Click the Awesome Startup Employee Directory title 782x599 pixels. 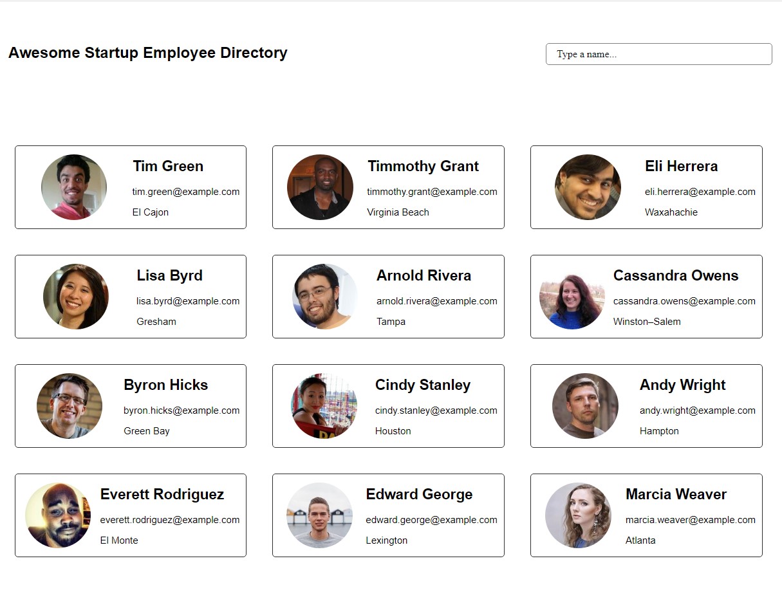click(x=148, y=53)
